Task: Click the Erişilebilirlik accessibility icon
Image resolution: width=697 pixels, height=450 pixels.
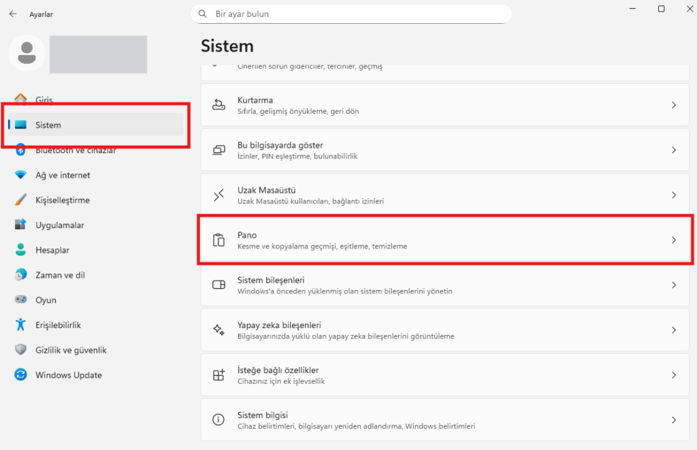Action: click(21, 325)
